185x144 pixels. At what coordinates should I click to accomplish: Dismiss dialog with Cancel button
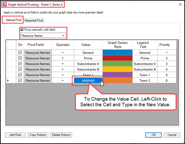[172, 135]
